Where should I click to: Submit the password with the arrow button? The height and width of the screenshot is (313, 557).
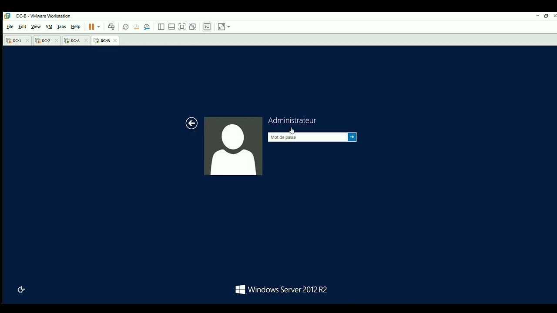[x=352, y=137]
